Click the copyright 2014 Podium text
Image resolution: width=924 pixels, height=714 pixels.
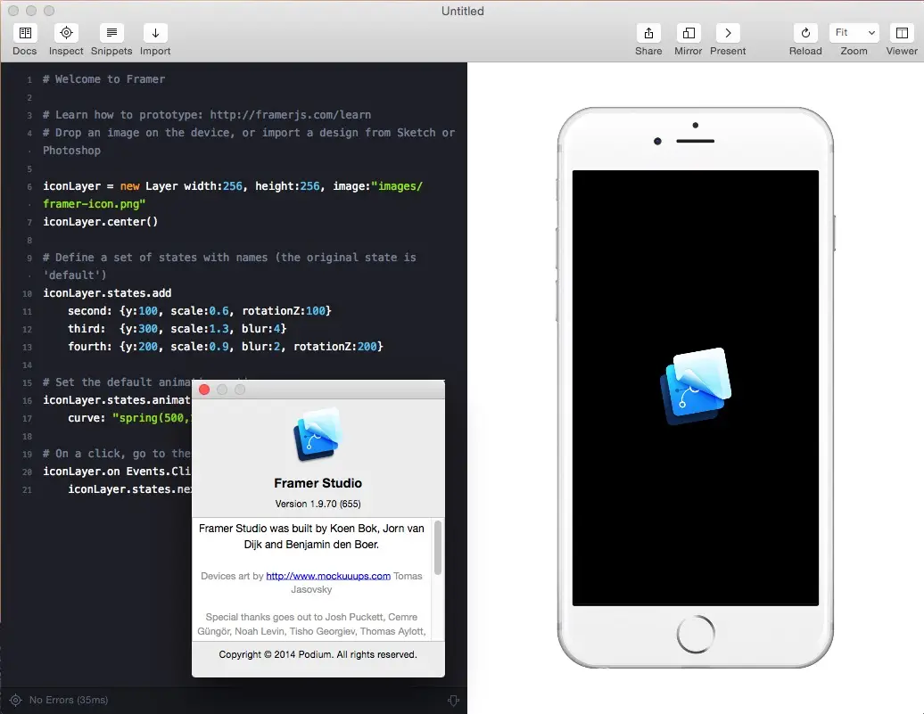click(318, 654)
